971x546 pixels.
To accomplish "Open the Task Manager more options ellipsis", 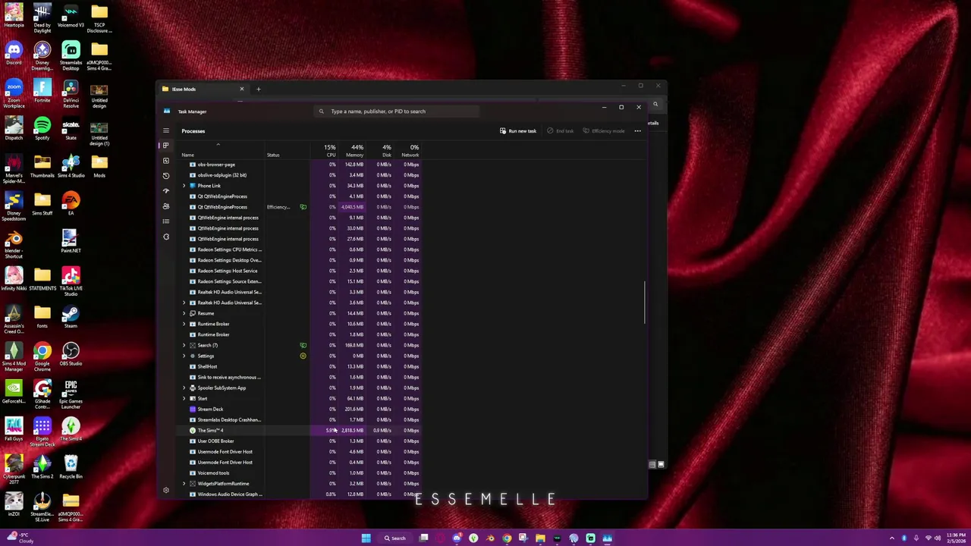I will pyautogui.click(x=637, y=131).
